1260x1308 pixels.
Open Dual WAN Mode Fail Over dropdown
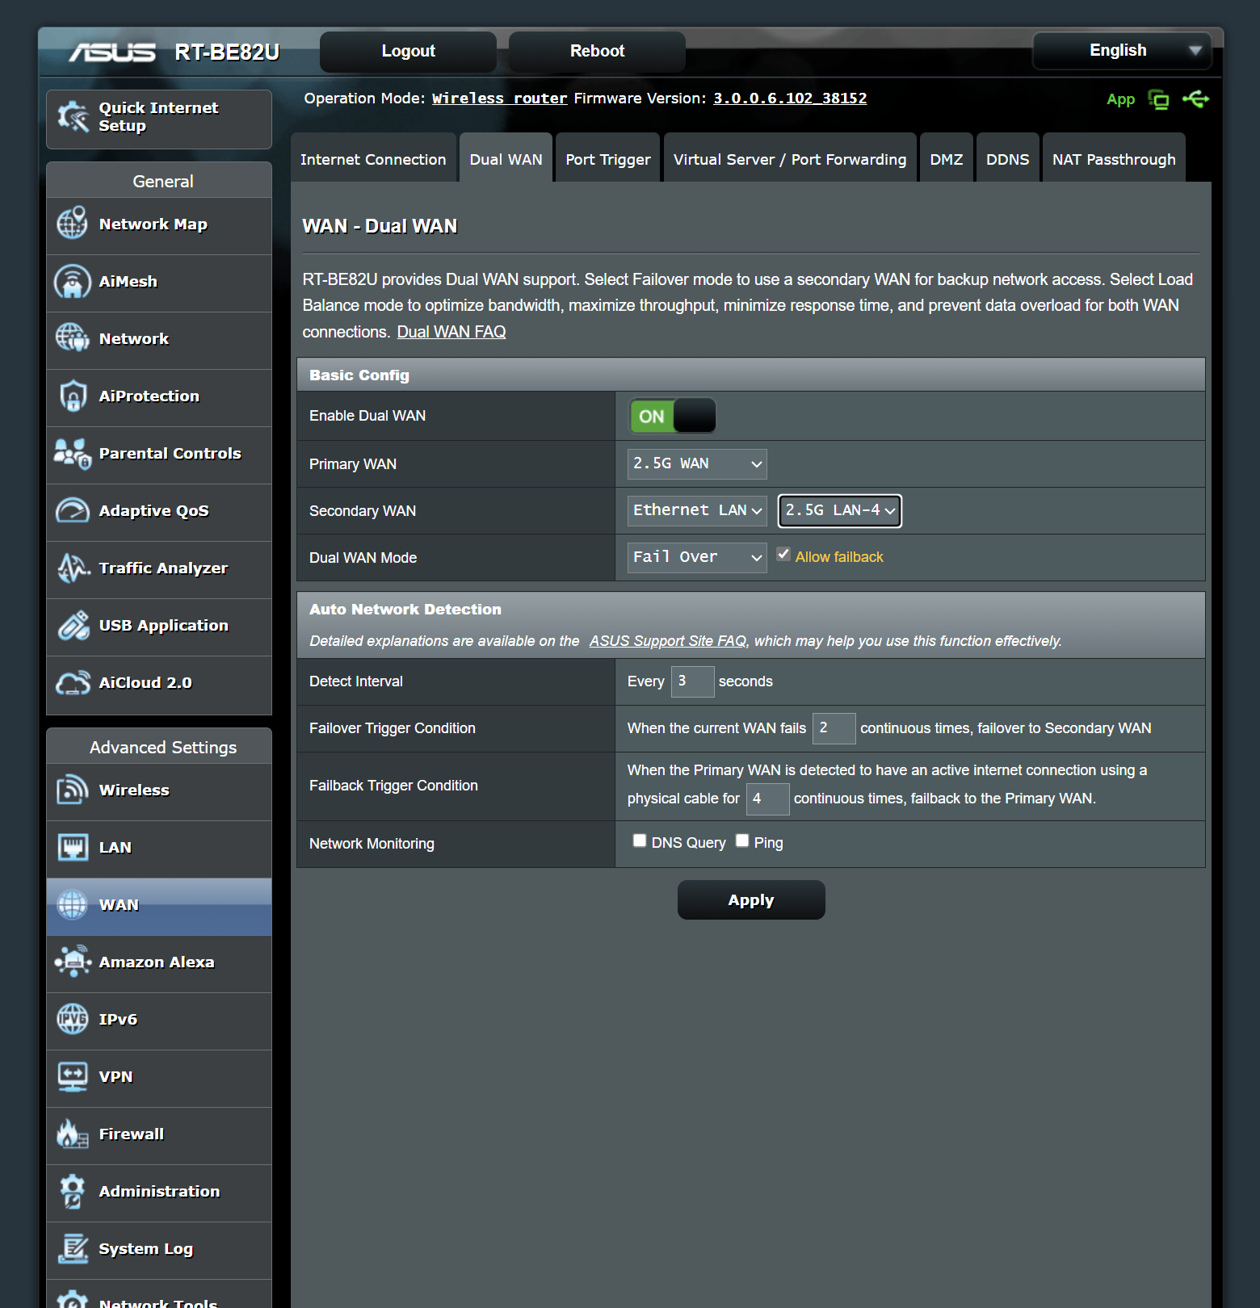coord(697,557)
